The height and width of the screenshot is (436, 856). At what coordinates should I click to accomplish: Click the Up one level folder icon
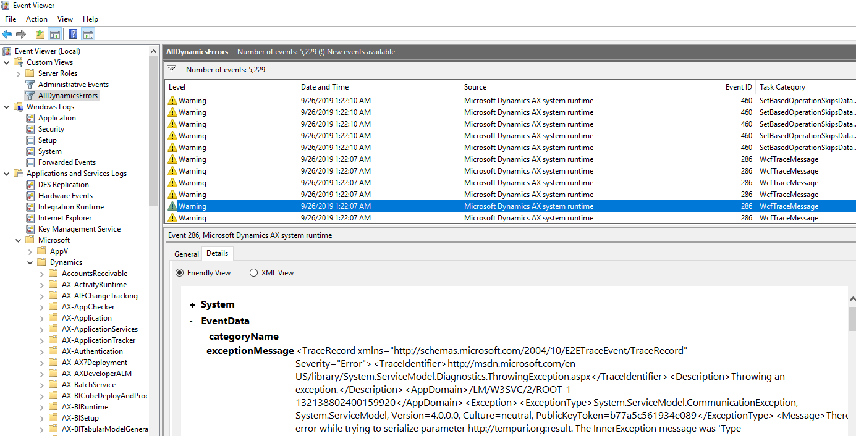point(40,35)
